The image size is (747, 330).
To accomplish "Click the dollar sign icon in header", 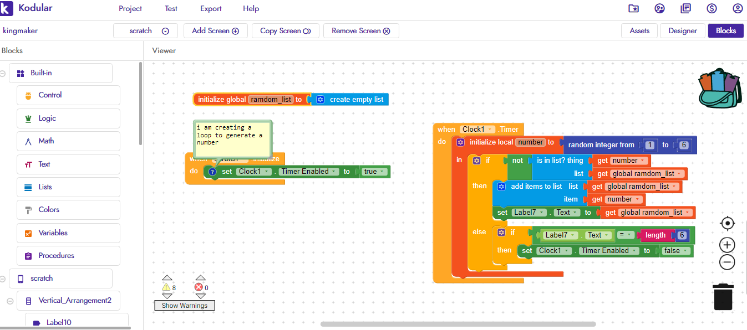I will tap(712, 8).
